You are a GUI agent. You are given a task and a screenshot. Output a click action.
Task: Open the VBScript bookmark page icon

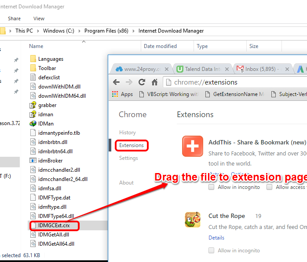click(142, 94)
